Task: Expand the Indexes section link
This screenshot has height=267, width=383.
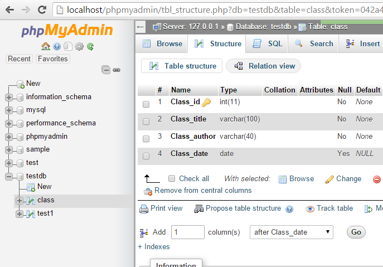Action: tap(154, 247)
